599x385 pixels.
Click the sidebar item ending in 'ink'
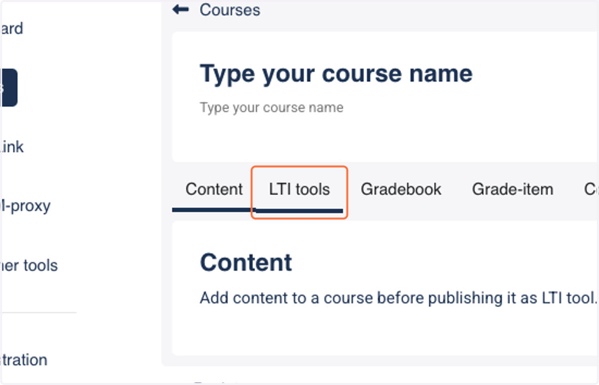point(12,147)
